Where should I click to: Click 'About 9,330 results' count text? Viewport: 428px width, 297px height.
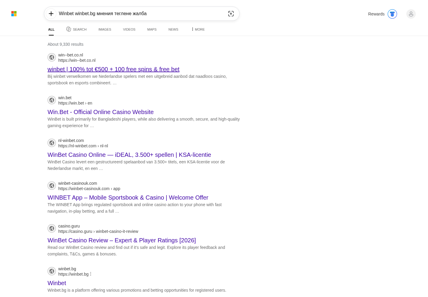pos(65,44)
